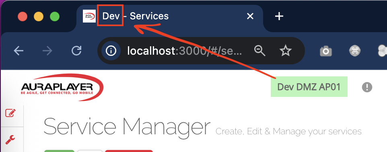Image resolution: width=387 pixels, height=152 pixels.
Task: Click the yellow macOS minimize button
Action: coord(39,16)
